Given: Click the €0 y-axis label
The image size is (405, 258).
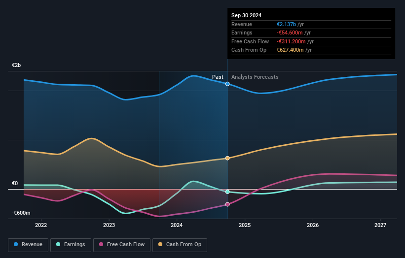Looking at the screenshot, I should pos(15,184).
